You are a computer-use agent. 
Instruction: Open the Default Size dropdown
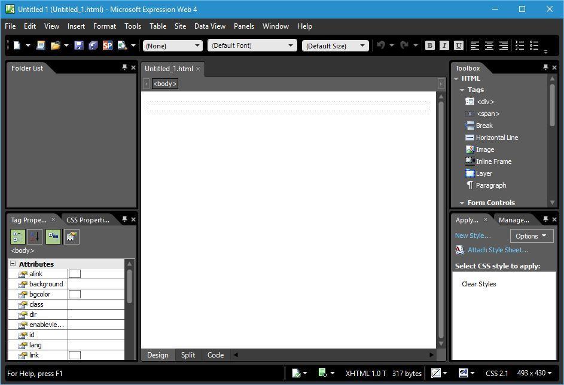(x=336, y=45)
